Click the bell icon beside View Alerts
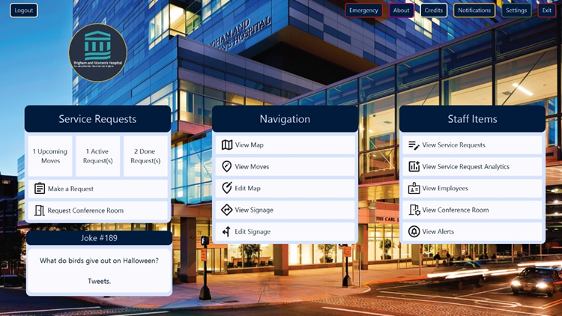562x316 pixels. 414,232
